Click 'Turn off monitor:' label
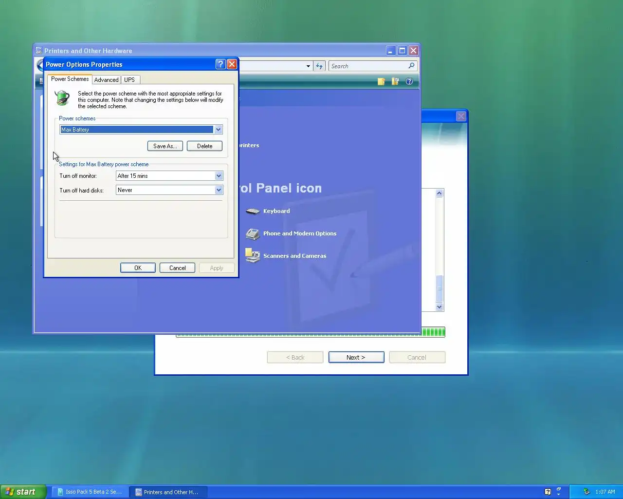This screenshot has width=623, height=499. tap(78, 176)
